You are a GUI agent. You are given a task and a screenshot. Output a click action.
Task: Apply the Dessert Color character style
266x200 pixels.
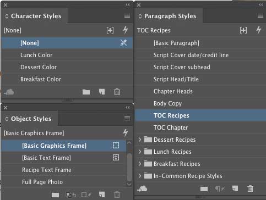pyautogui.click(x=67, y=67)
